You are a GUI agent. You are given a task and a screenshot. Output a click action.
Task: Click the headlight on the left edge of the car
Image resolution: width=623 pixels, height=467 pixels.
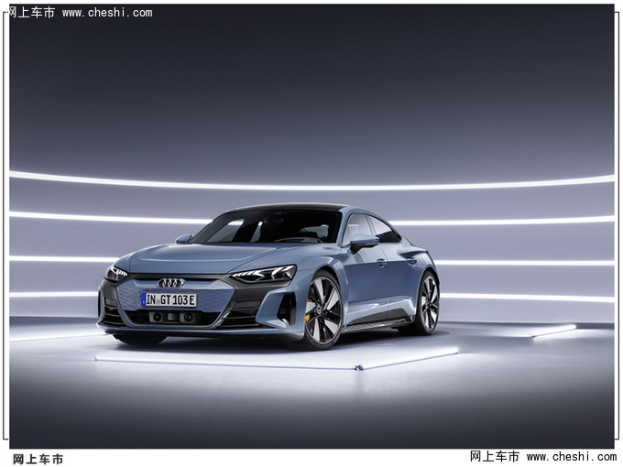pyautogui.click(x=115, y=272)
